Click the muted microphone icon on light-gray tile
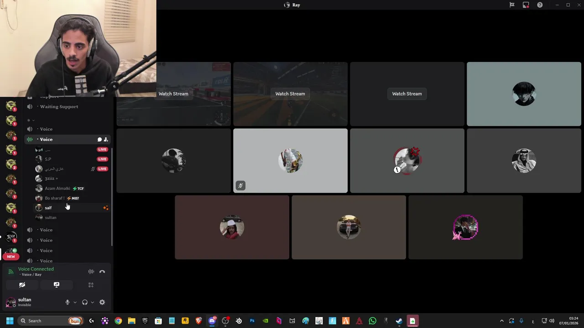Viewport: 584px width, 328px height. 240,185
